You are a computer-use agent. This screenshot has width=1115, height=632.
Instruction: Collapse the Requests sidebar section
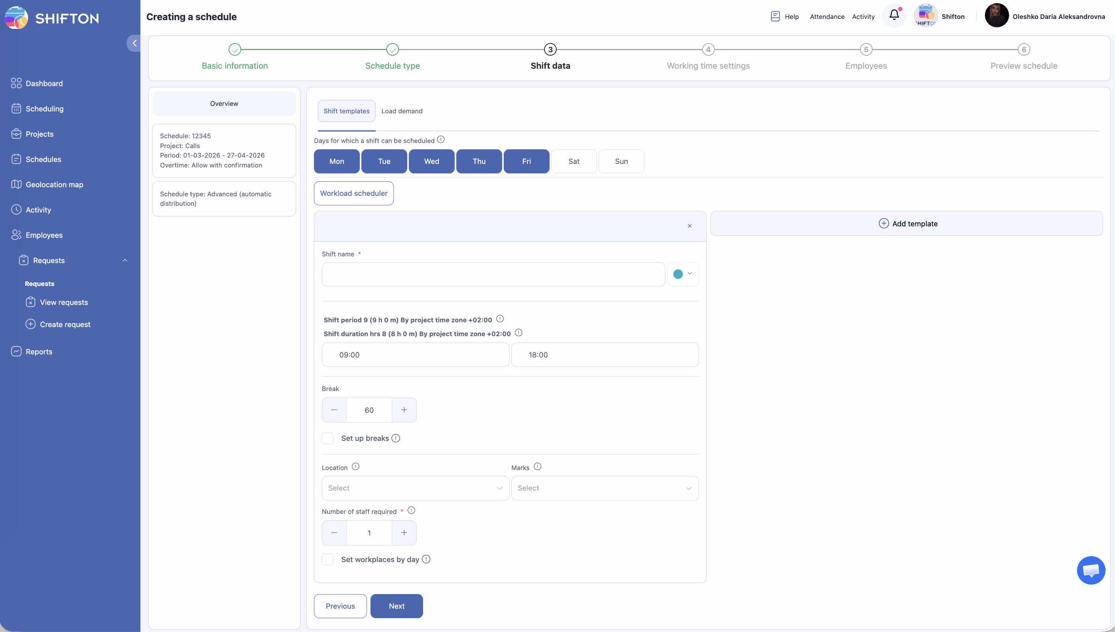125,260
